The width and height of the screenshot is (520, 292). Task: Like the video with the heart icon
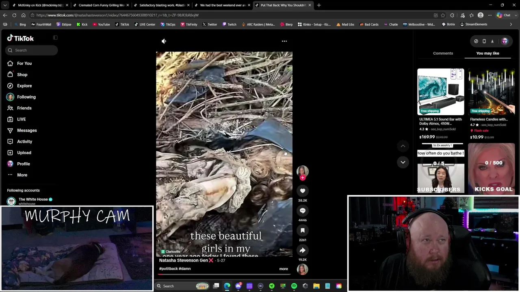click(x=302, y=191)
